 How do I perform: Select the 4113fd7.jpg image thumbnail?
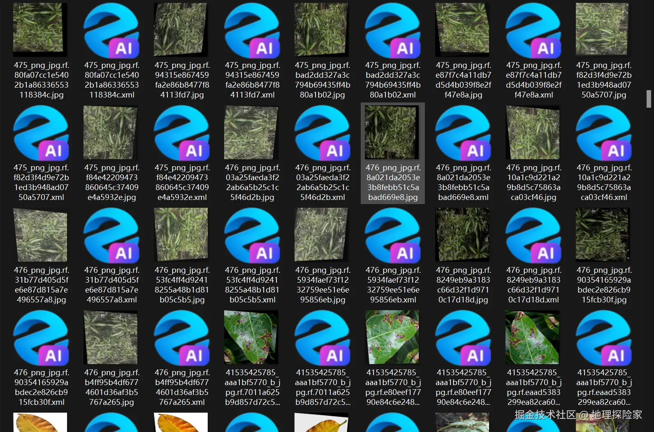181,30
